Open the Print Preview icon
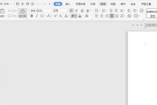Screen dimensions: 157x105 point(32,4)
